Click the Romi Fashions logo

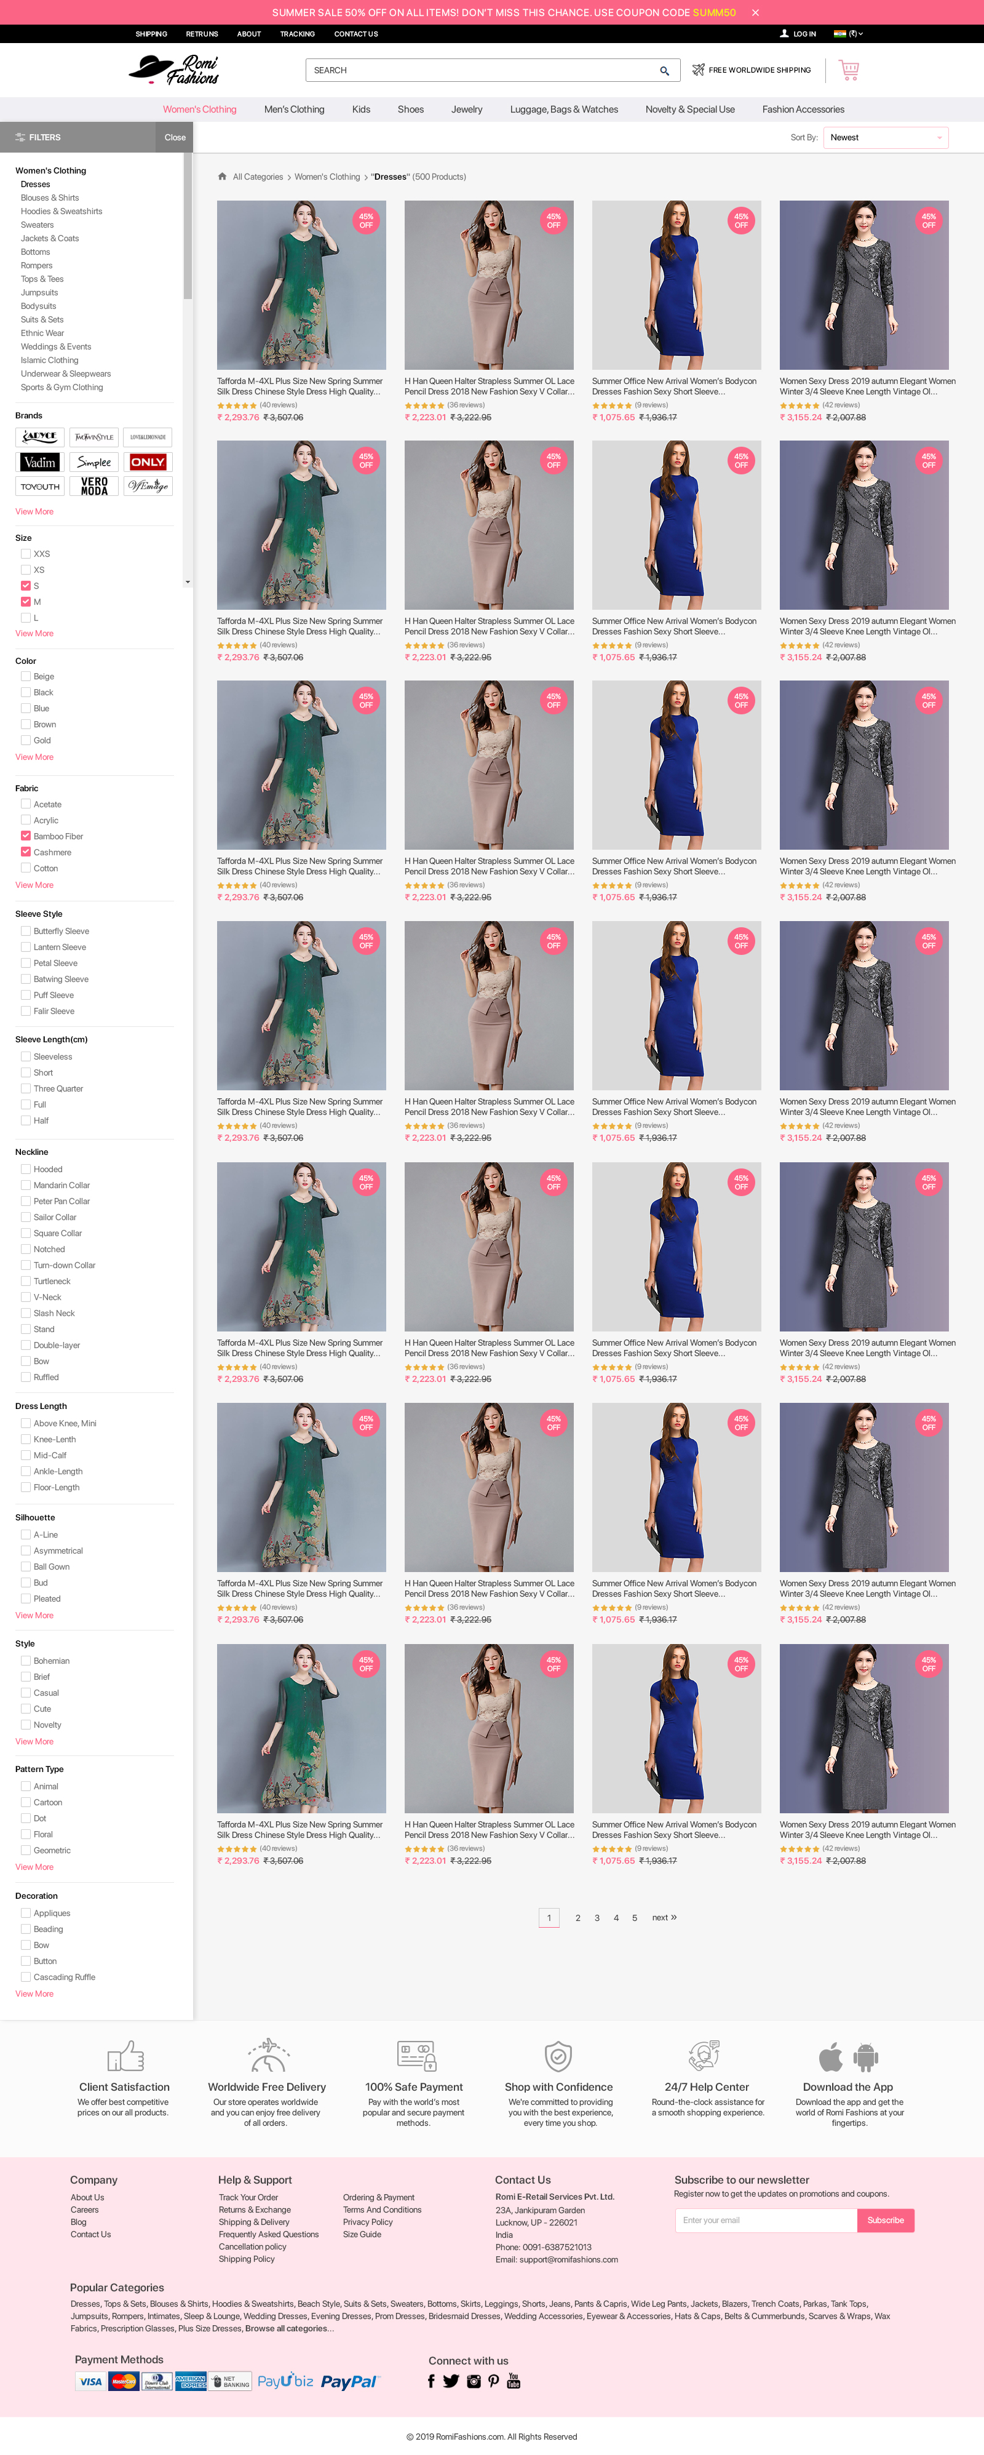click(x=174, y=70)
